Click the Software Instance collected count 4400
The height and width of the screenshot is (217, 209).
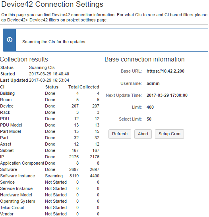point(95,176)
